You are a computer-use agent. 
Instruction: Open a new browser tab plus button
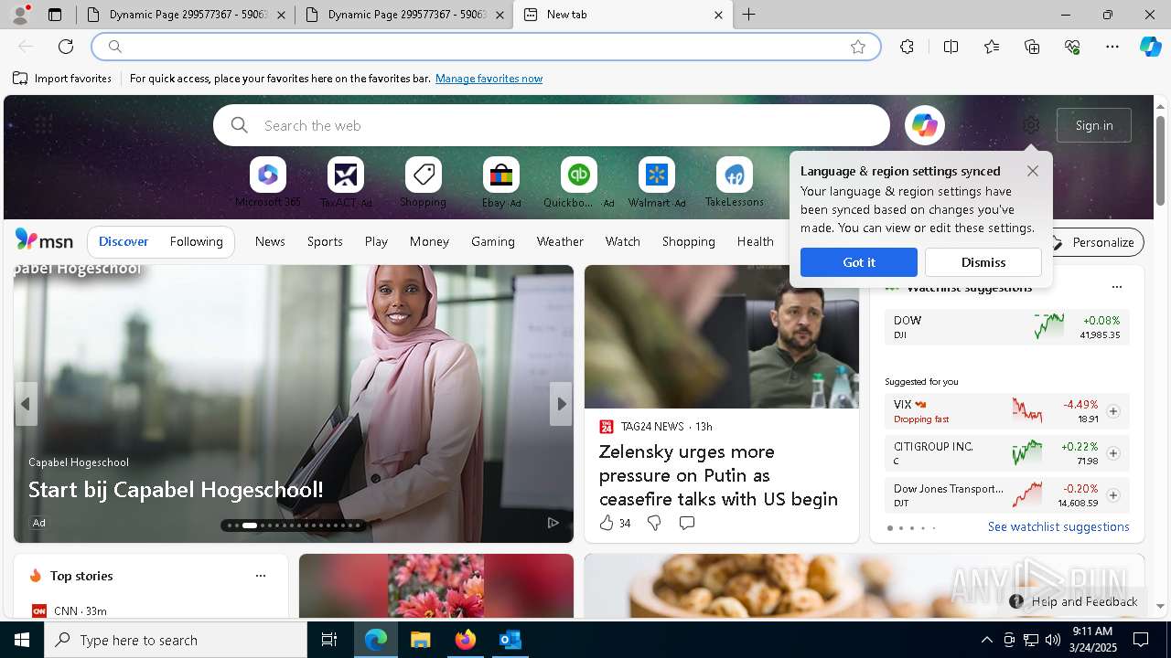[749, 15]
